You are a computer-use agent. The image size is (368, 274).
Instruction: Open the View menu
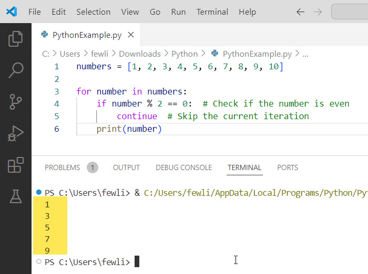coord(130,12)
